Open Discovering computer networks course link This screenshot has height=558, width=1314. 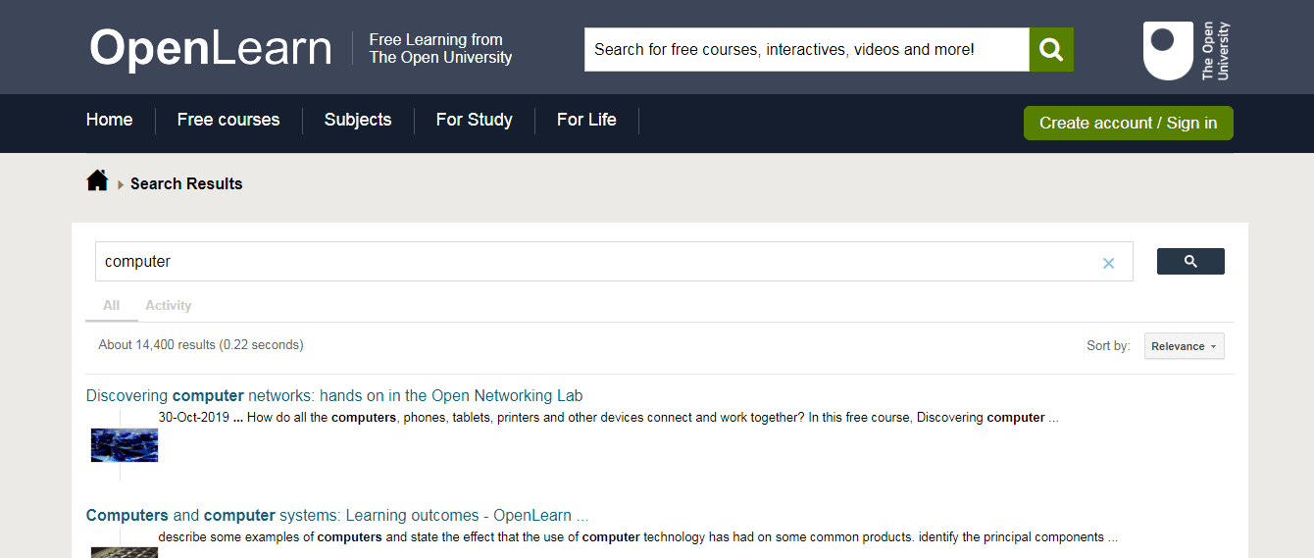click(x=334, y=396)
